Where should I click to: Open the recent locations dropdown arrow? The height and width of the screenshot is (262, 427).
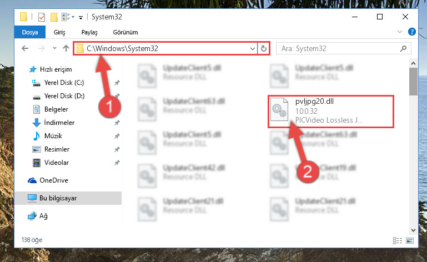coord(54,48)
